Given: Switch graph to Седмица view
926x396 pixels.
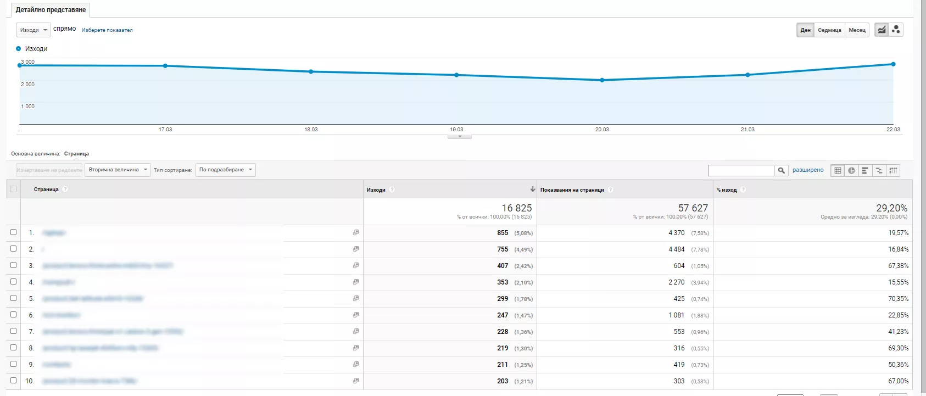Looking at the screenshot, I should [829, 30].
